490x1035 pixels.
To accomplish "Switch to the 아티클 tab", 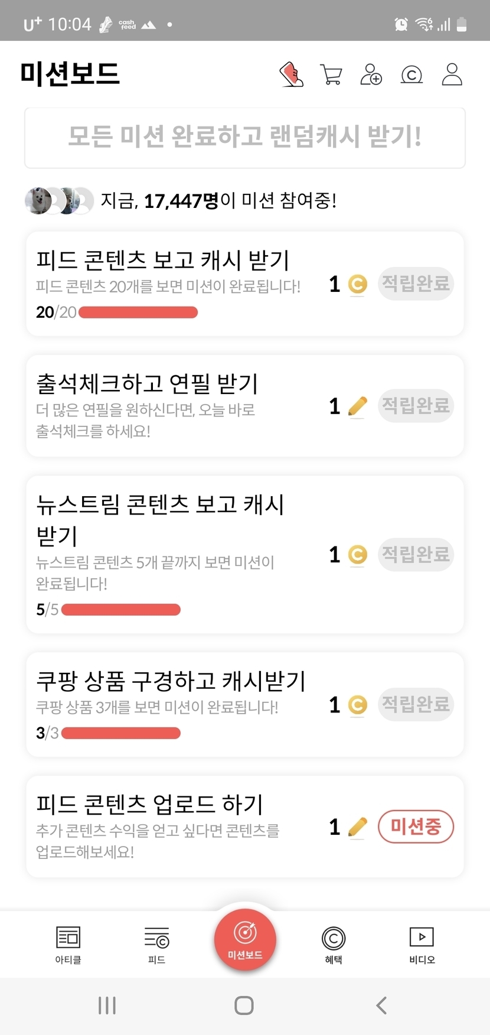I will (68, 944).
